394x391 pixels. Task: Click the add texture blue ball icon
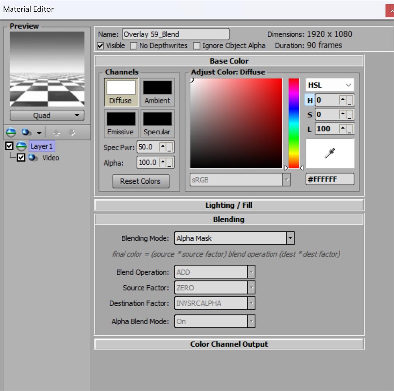coord(26,133)
